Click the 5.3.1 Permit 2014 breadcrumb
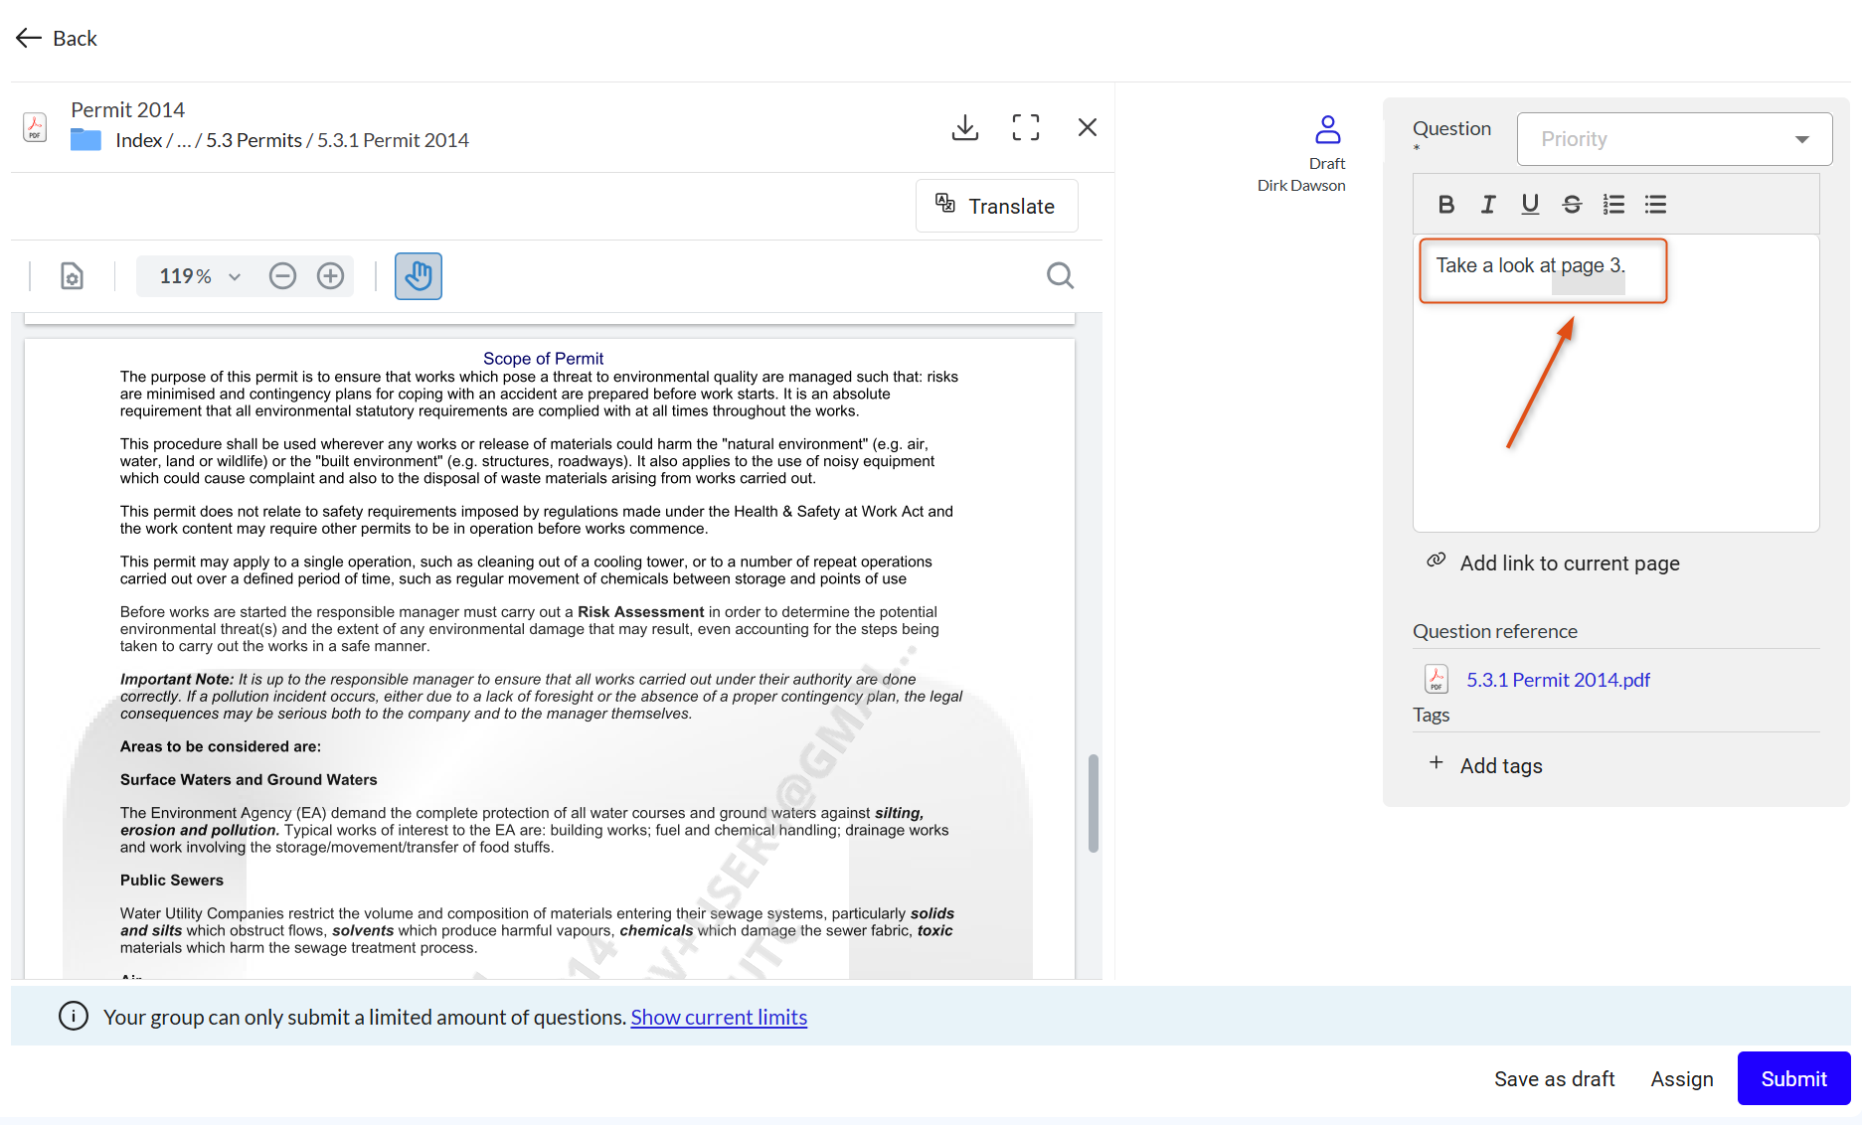The width and height of the screenshot is (1862, 1125). pos(393,140)
